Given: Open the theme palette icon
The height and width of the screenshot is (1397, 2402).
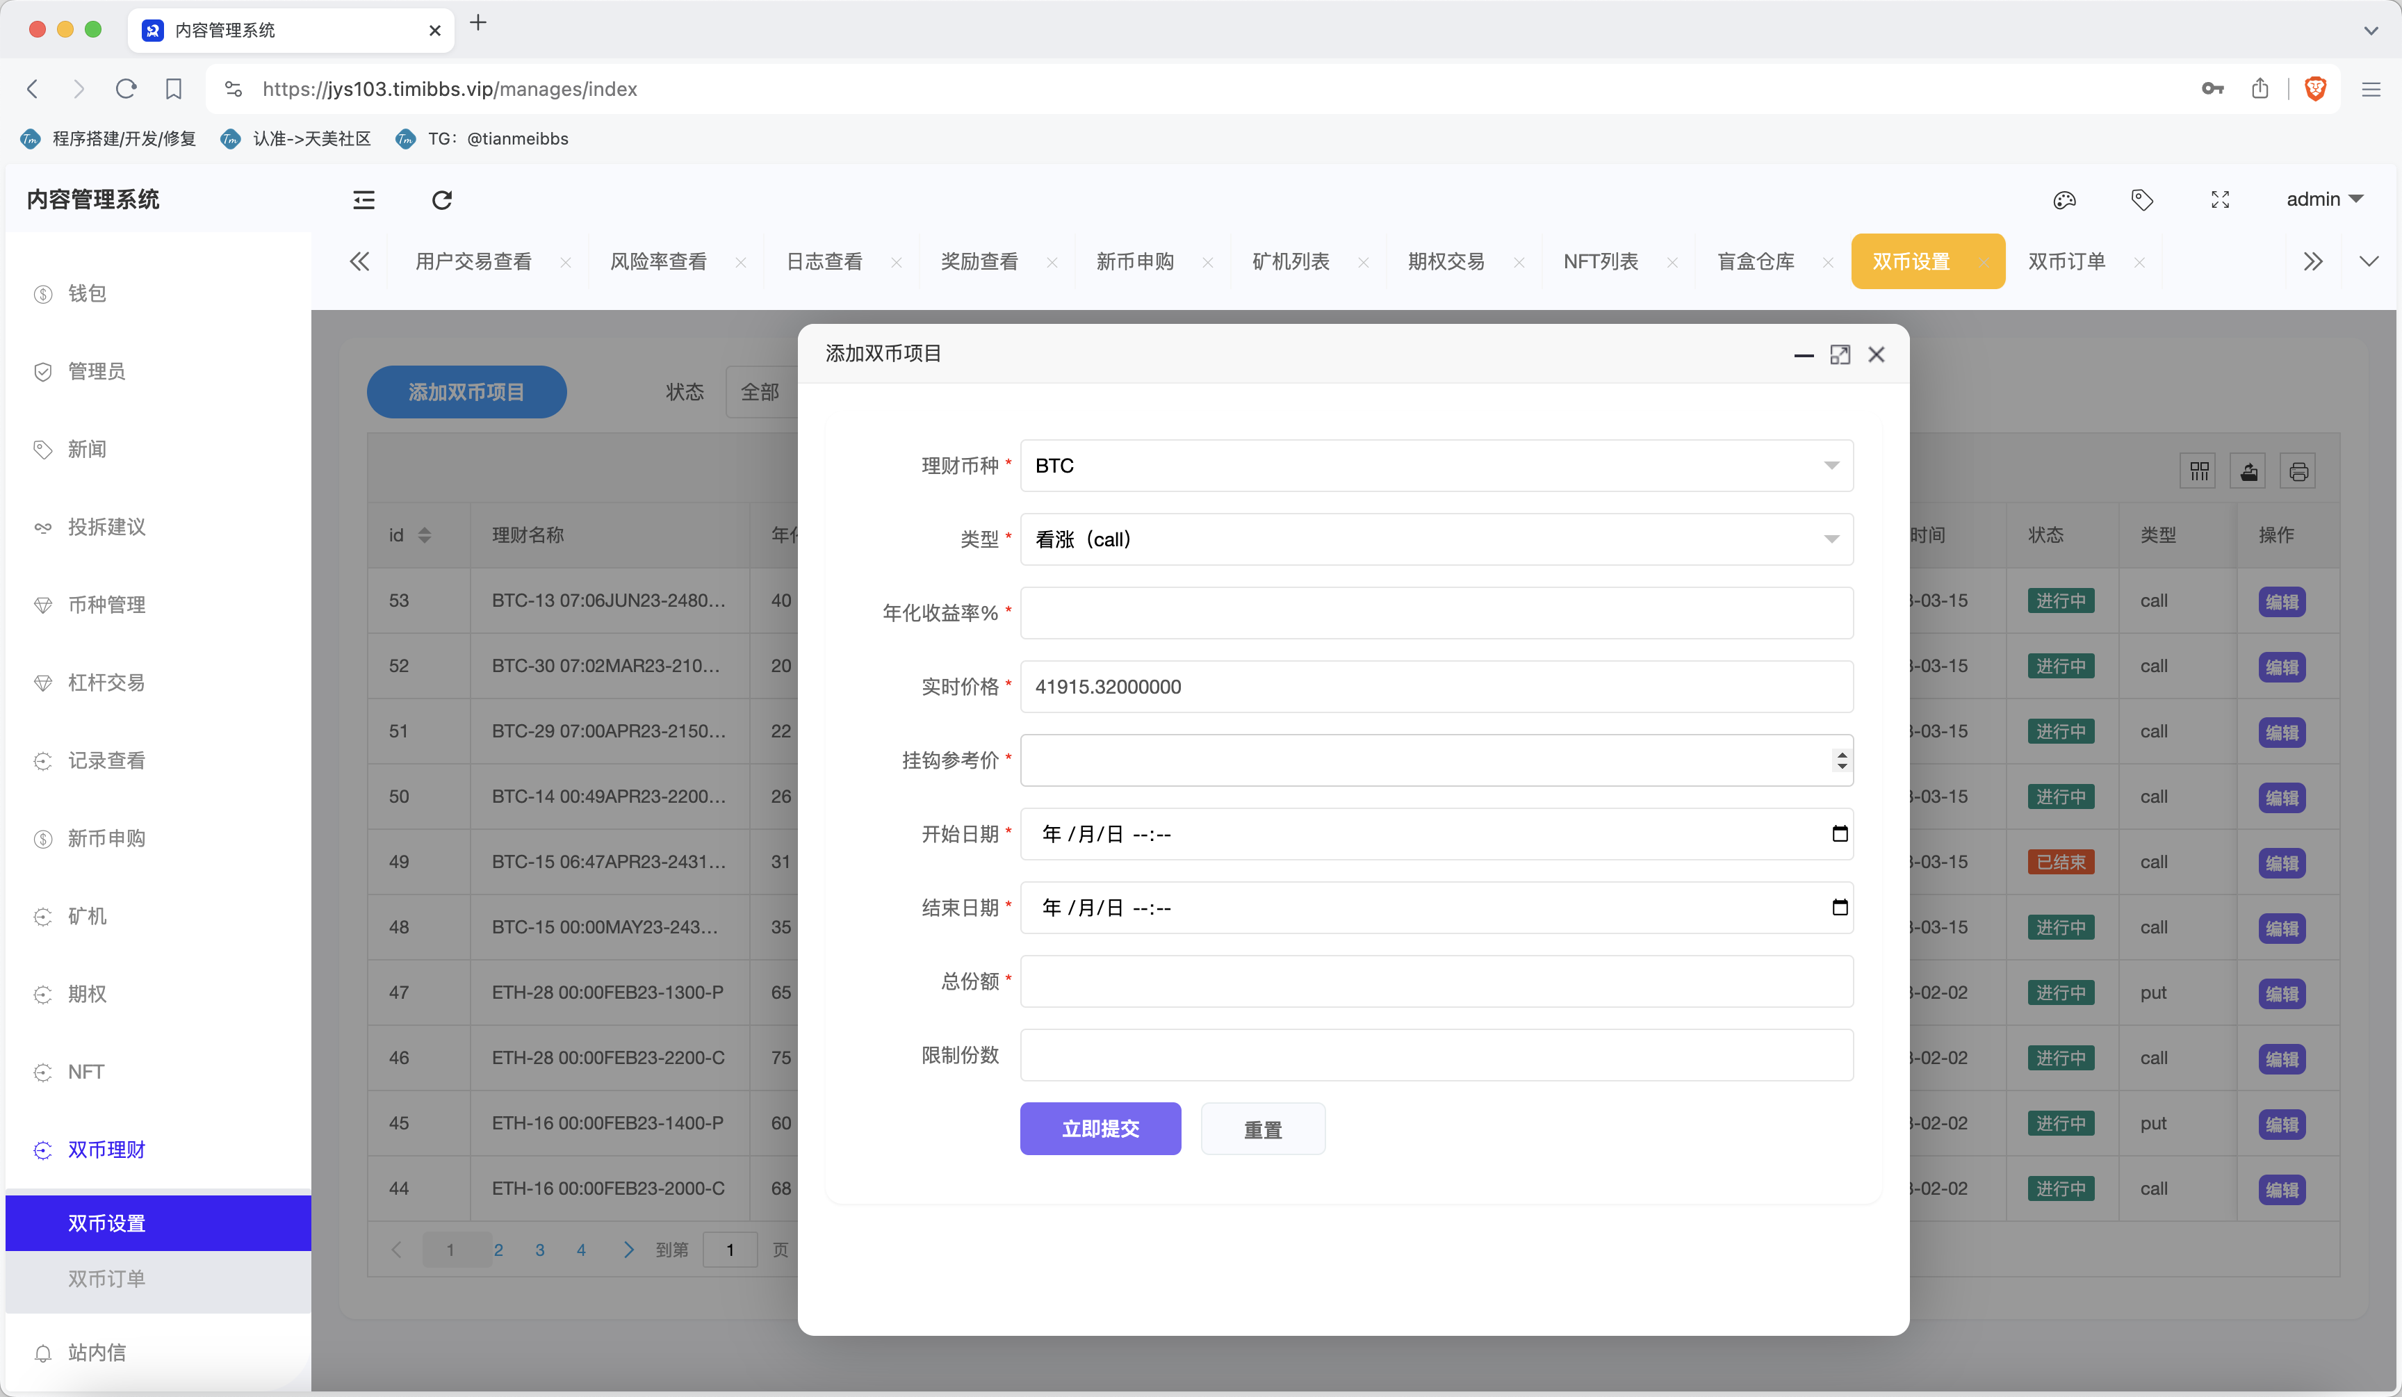Looking at the screenshot, I should pos(2065,200).
